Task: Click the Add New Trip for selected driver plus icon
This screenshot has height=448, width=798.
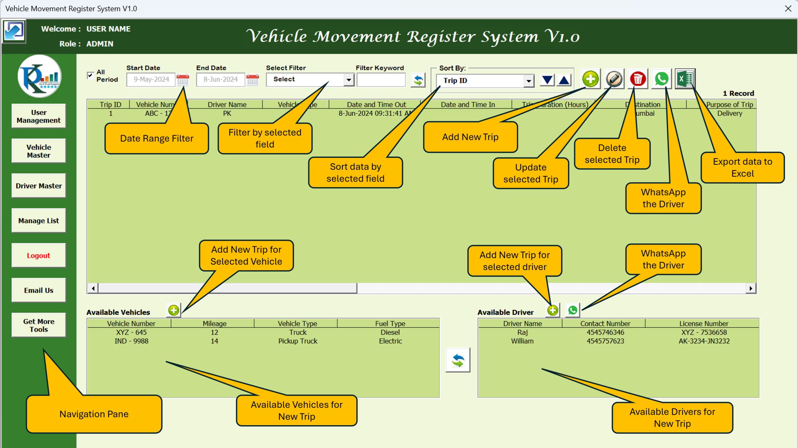Action: point(552,310)
